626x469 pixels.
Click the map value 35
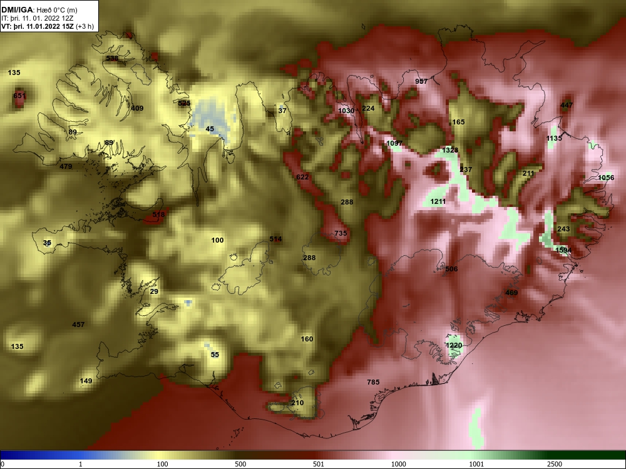(x=47, y=243)
